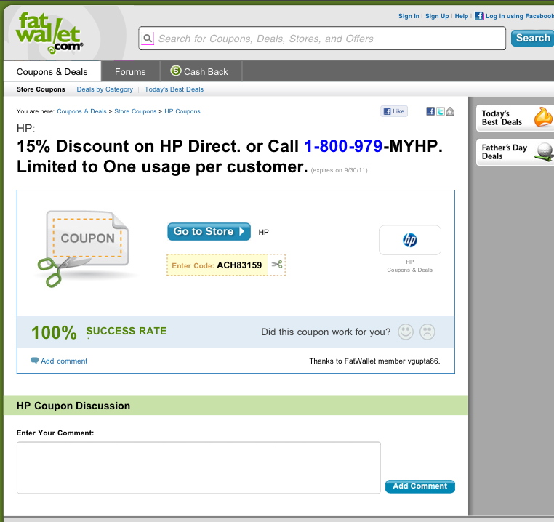Viewport: 554px width, 522px height.
Task: Open the Cash Back tab
Action: [198, 71]
